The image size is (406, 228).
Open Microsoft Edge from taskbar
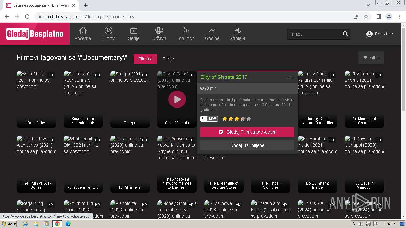pyautogui.click(x=68, y=224)
